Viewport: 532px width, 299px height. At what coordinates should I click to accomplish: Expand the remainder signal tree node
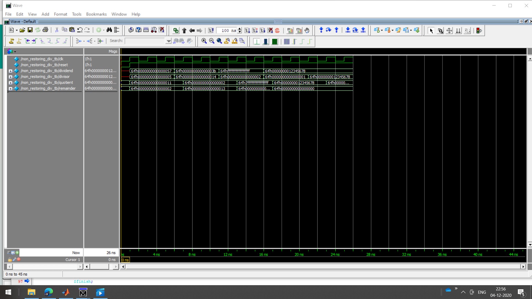(10, 89)
